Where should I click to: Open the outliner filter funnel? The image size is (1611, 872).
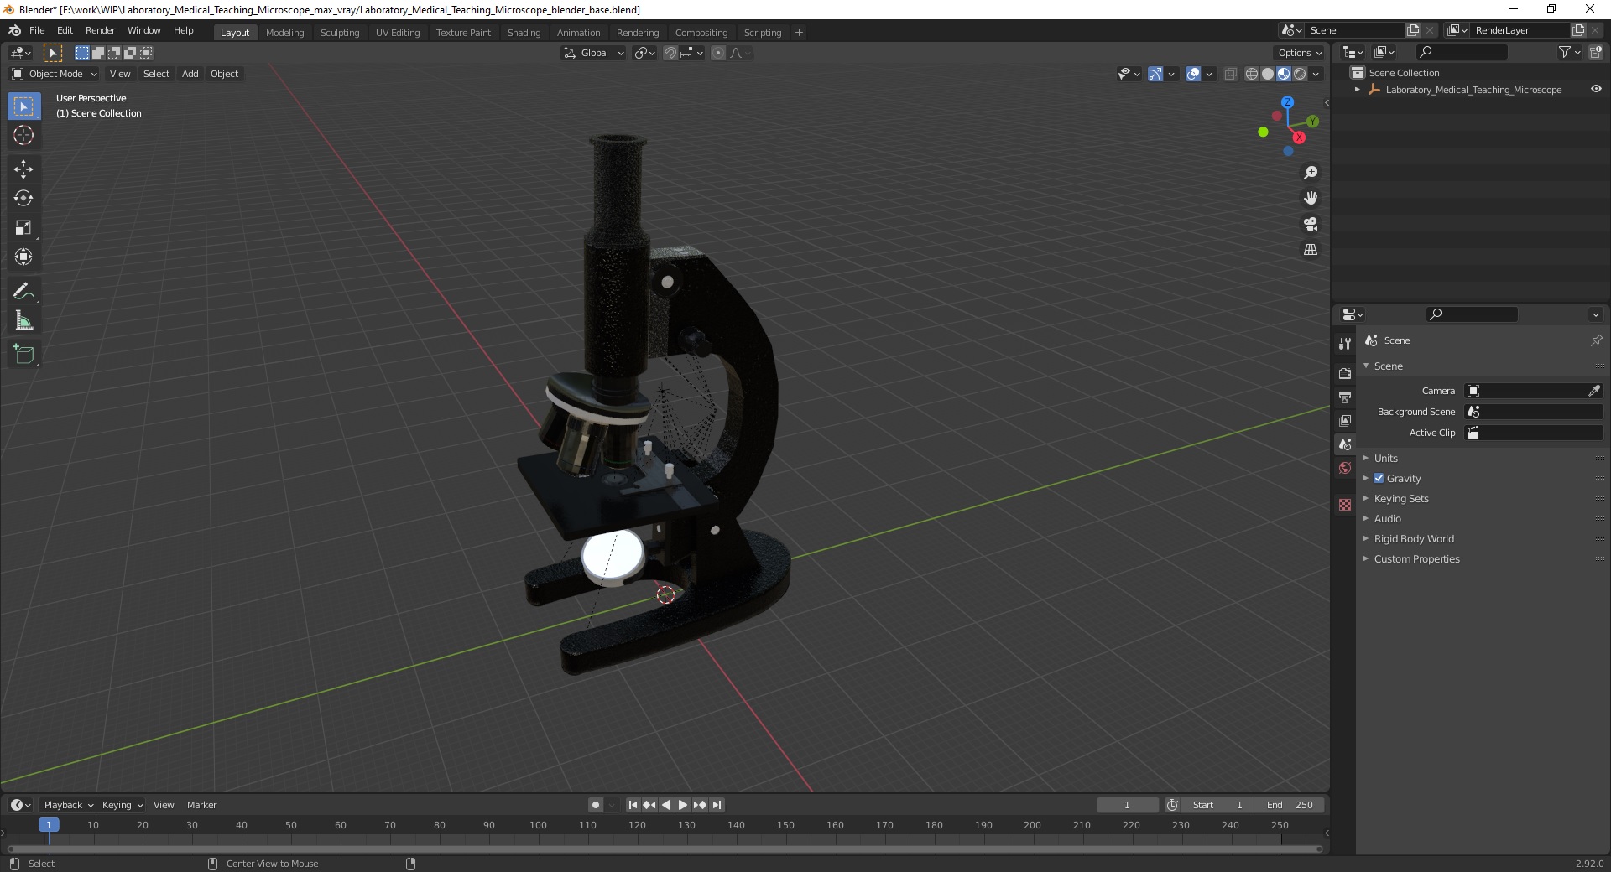tap(1565, 52)
